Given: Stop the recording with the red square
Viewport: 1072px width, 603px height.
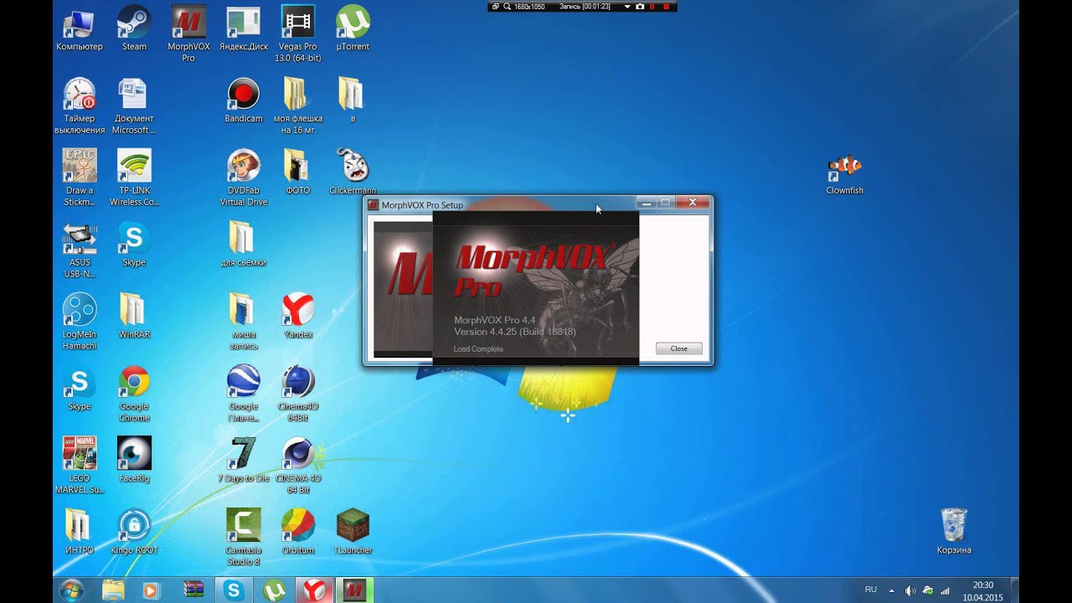Looking at the screenshot, I should (x=667, y=6).
